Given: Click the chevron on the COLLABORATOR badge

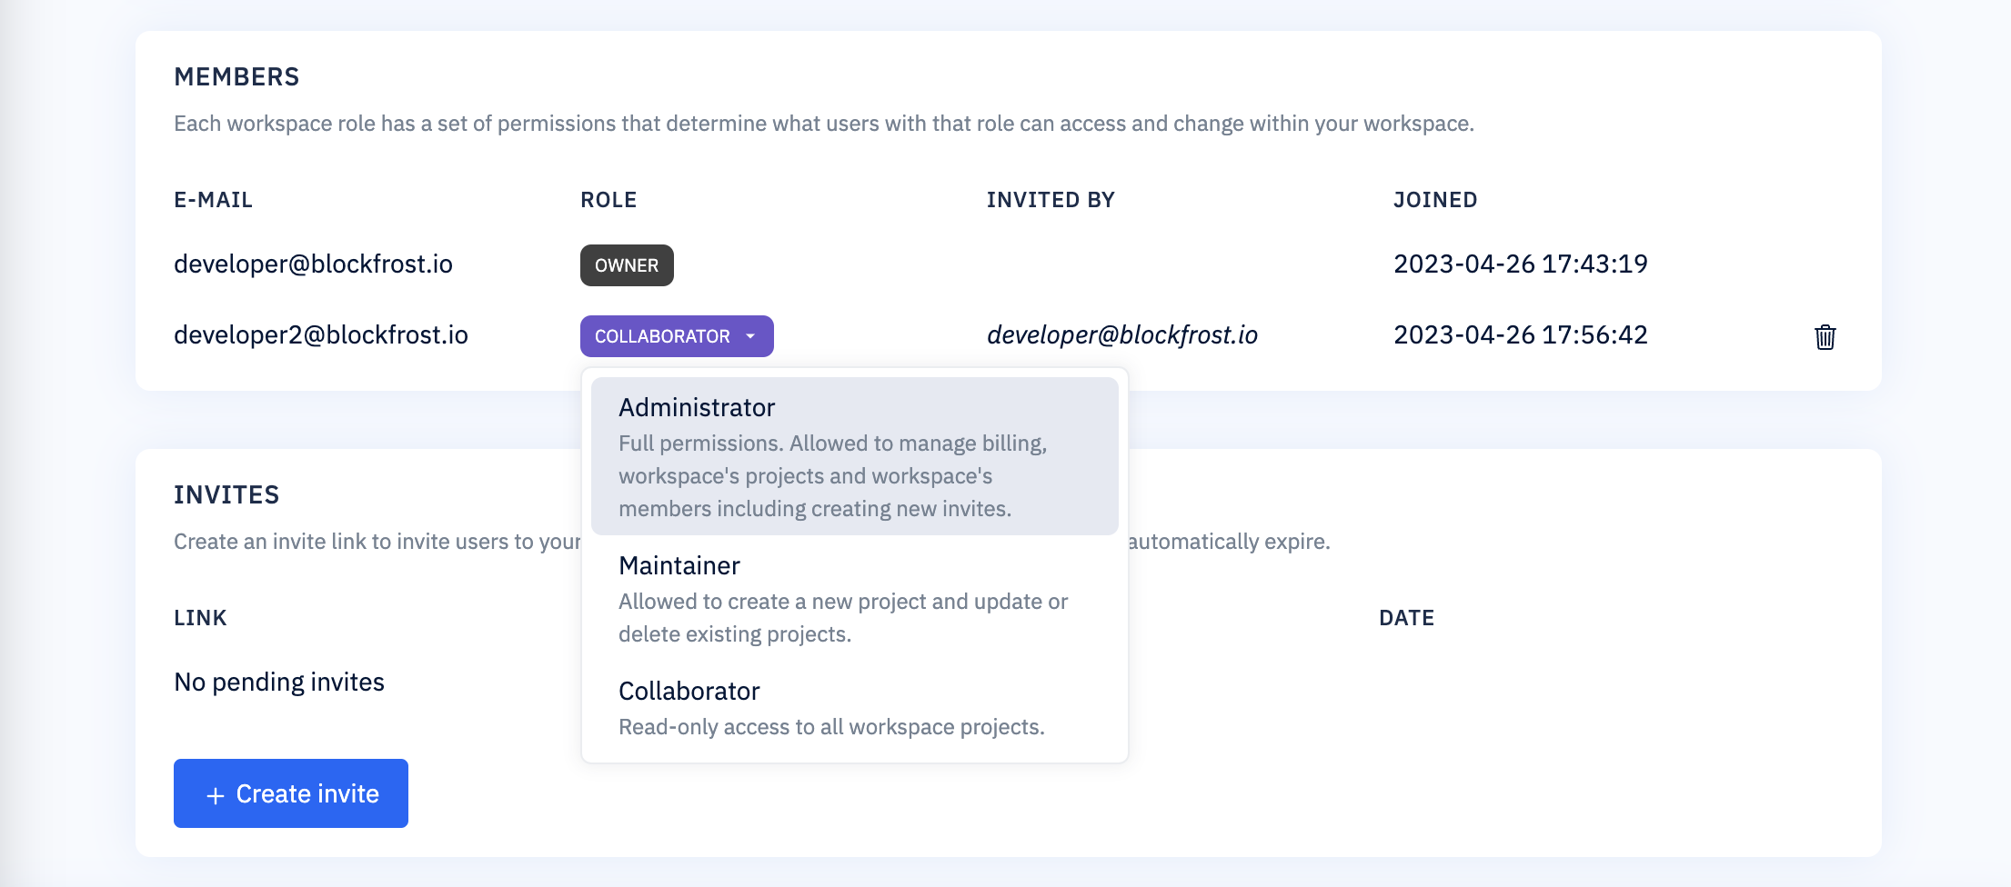Looking at the screenshot, I should pyautogui.click(x=749, y=336).
